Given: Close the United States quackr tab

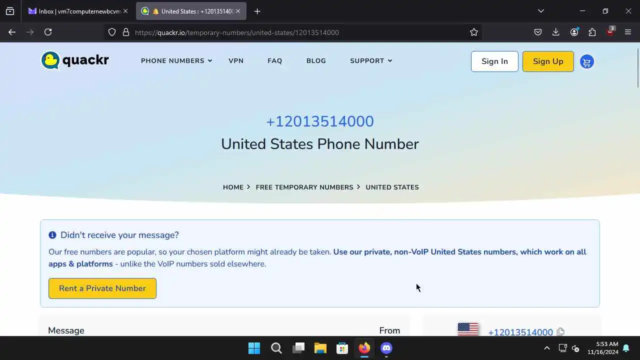Looking at the screenshot, I should (238, 11).
